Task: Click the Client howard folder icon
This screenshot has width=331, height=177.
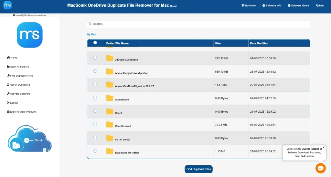Action: pos(110,125)
